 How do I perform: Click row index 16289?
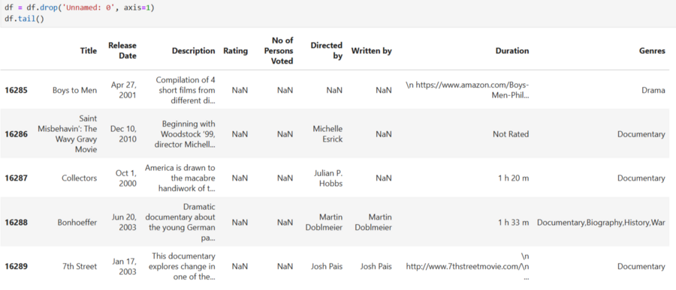(x=16, y=266)
